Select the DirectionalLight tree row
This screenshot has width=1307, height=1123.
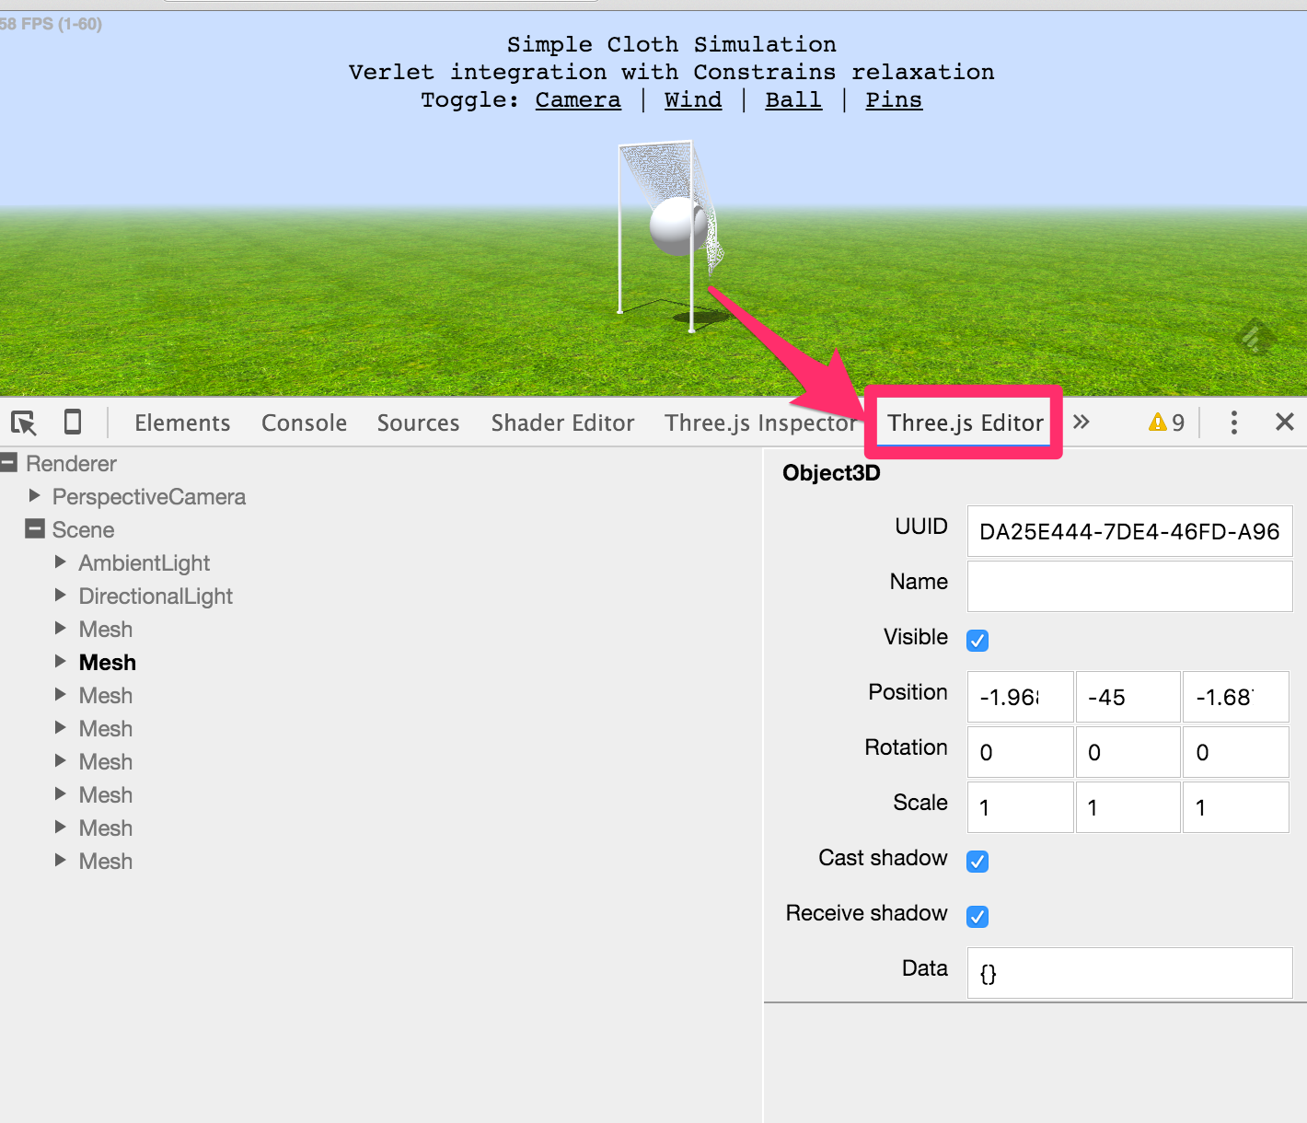[156, 596]
